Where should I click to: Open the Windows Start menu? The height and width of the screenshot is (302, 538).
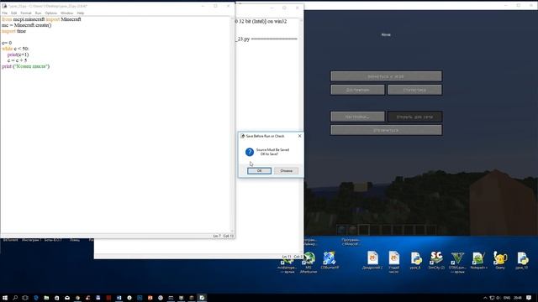[5, 298]
